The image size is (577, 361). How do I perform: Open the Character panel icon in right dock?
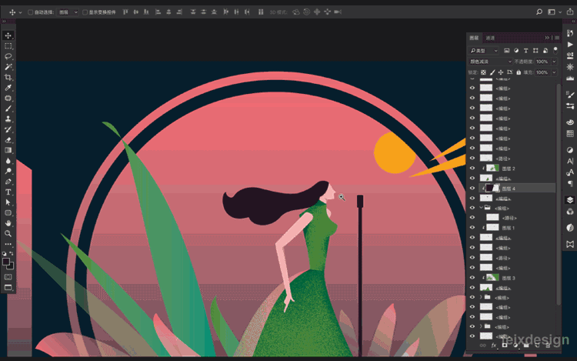click(x=570, y=161)
